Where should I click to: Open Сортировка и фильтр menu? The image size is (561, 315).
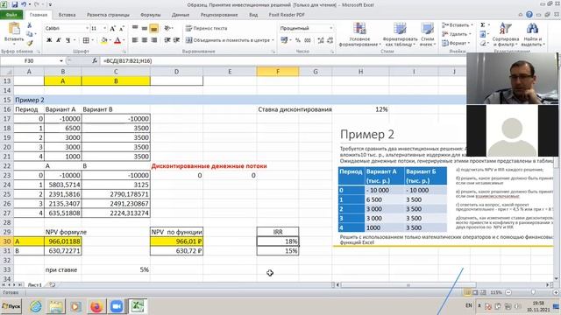(x=505, y=34)
